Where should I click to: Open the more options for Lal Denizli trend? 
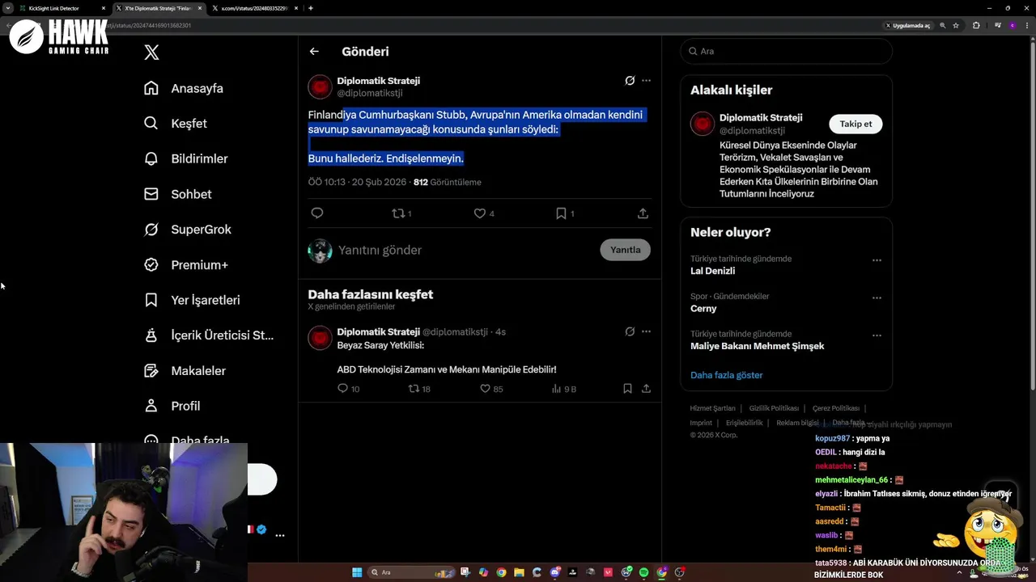click(x=877, y=260)
